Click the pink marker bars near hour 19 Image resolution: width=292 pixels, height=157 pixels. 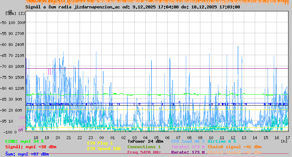coord(50,72)
